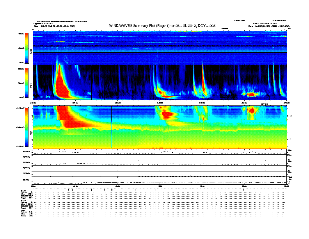Click the TNR color scale bar
The width and height of the screenshot is (309, 239).
click(x=27, y=127)
